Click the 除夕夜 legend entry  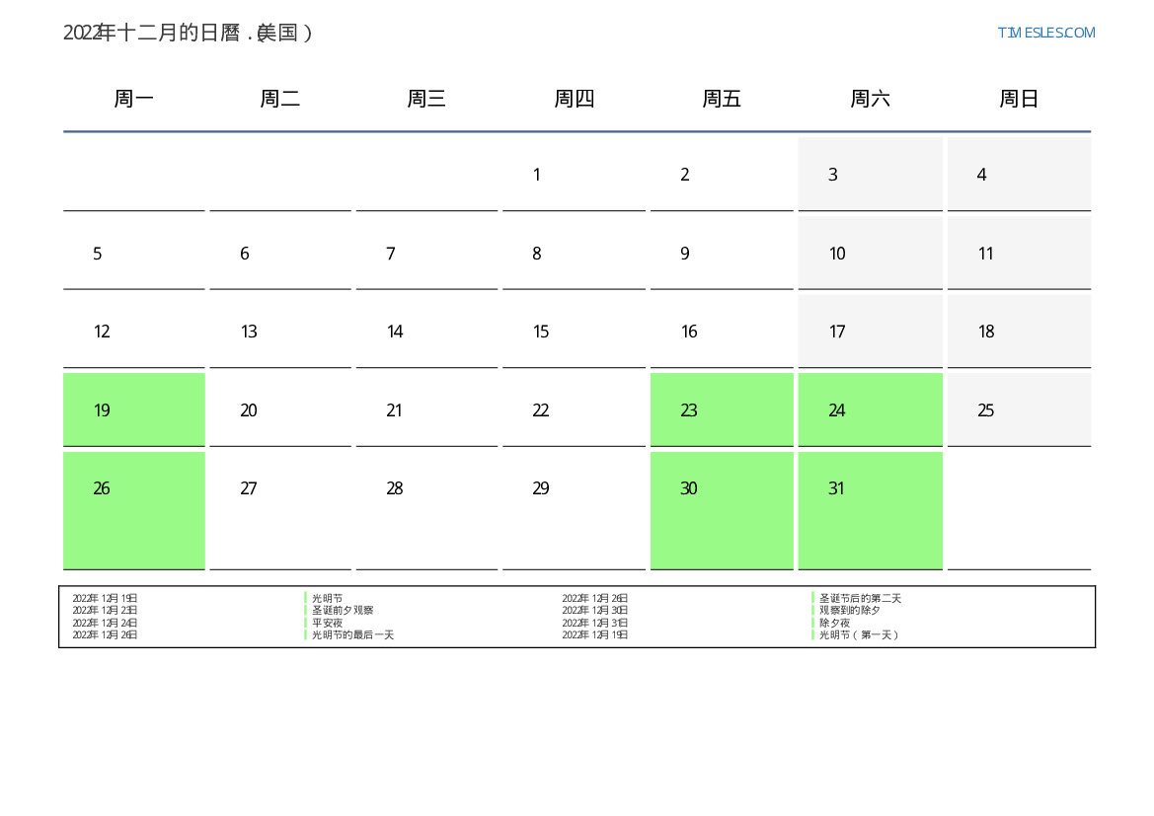tap(834, 623)
